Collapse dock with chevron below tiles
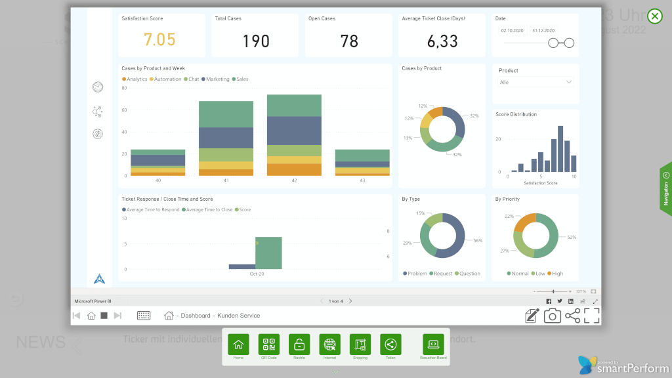Viewport: 672px width, 378px height. pos(336,371)
